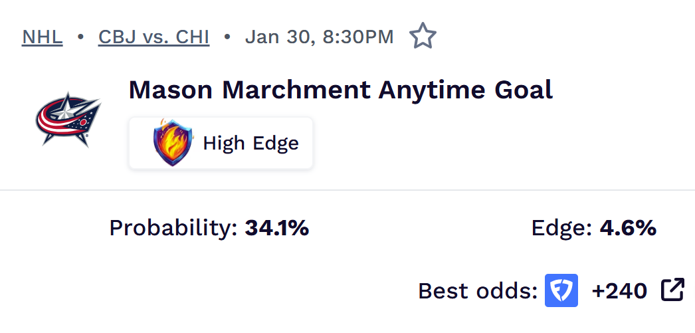Screen dimensions: 695x333
Task: Click the horizontal divider line under header
Action: pos(347,190)
